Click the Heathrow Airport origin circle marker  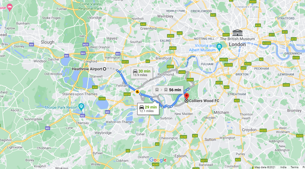tap(105, 69)
